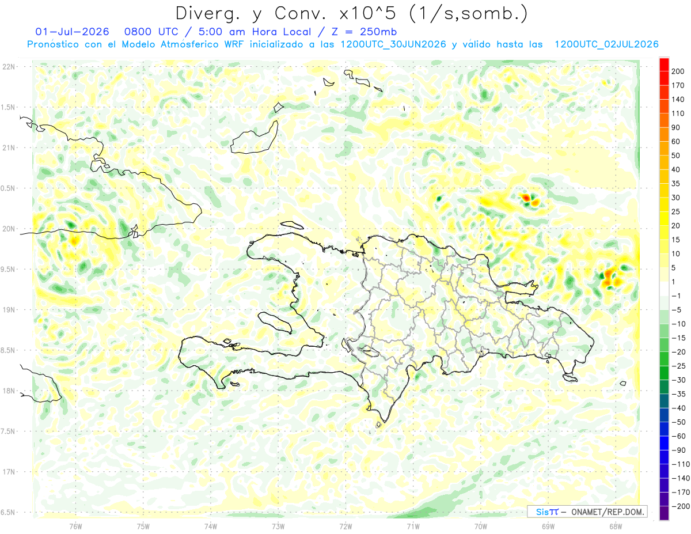The width and height of the screenshot is (691, 534).
Task: Click the "68W" longitude label
Action: (616, 527)
